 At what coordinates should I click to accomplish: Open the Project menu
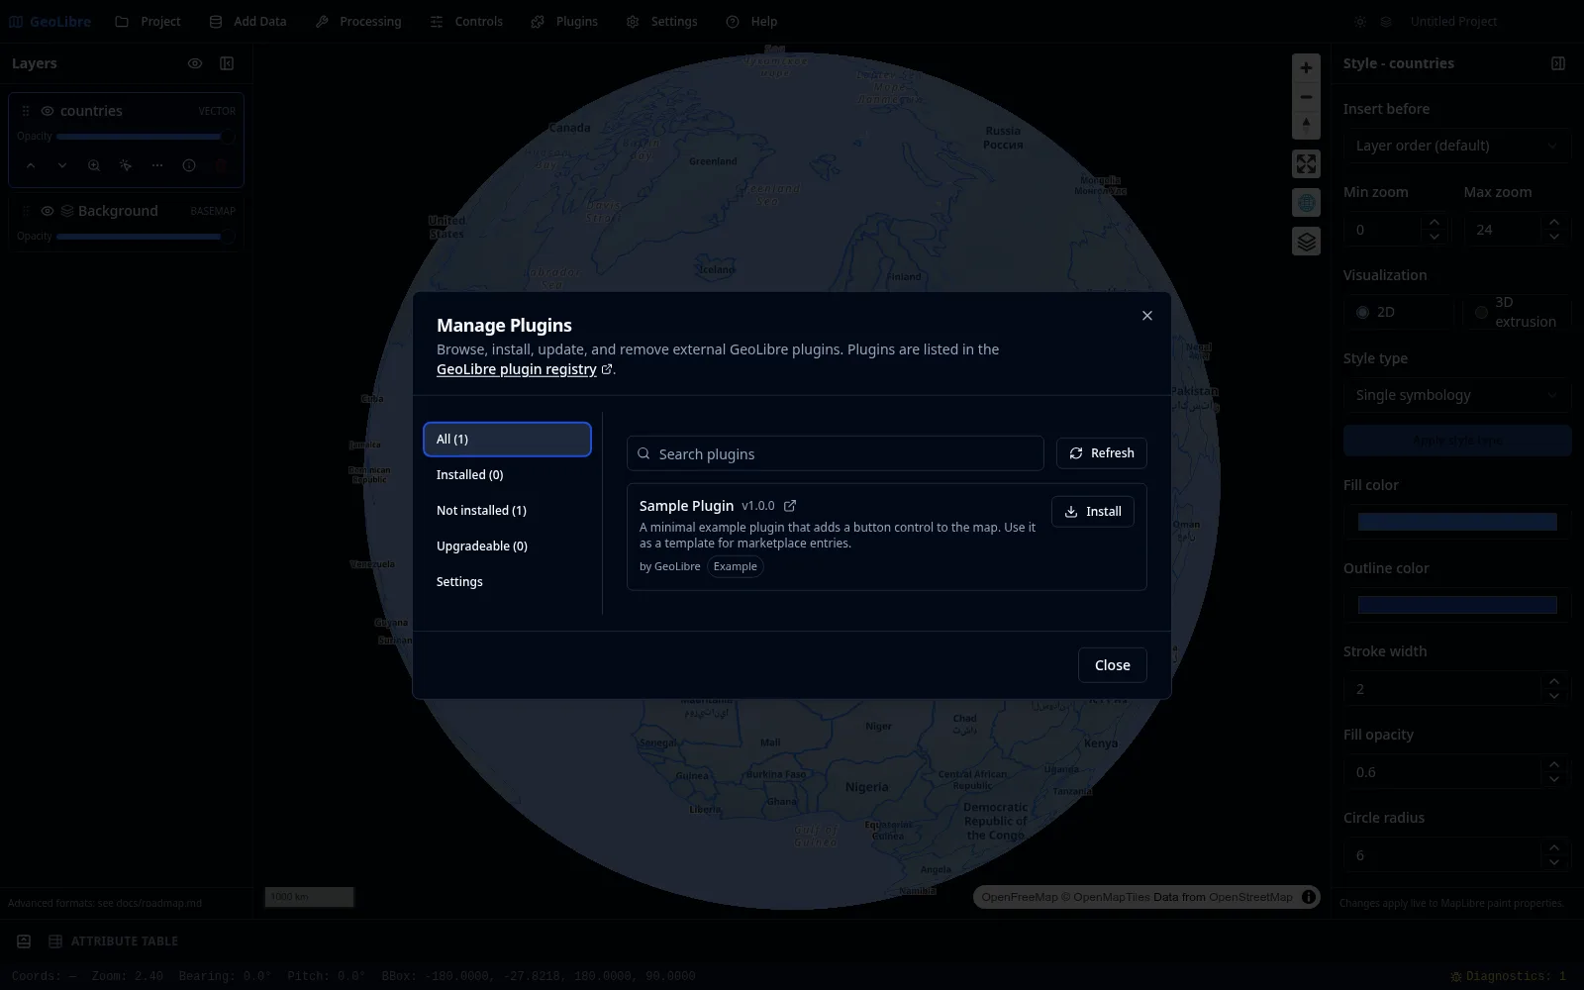(x=148, y=22)
